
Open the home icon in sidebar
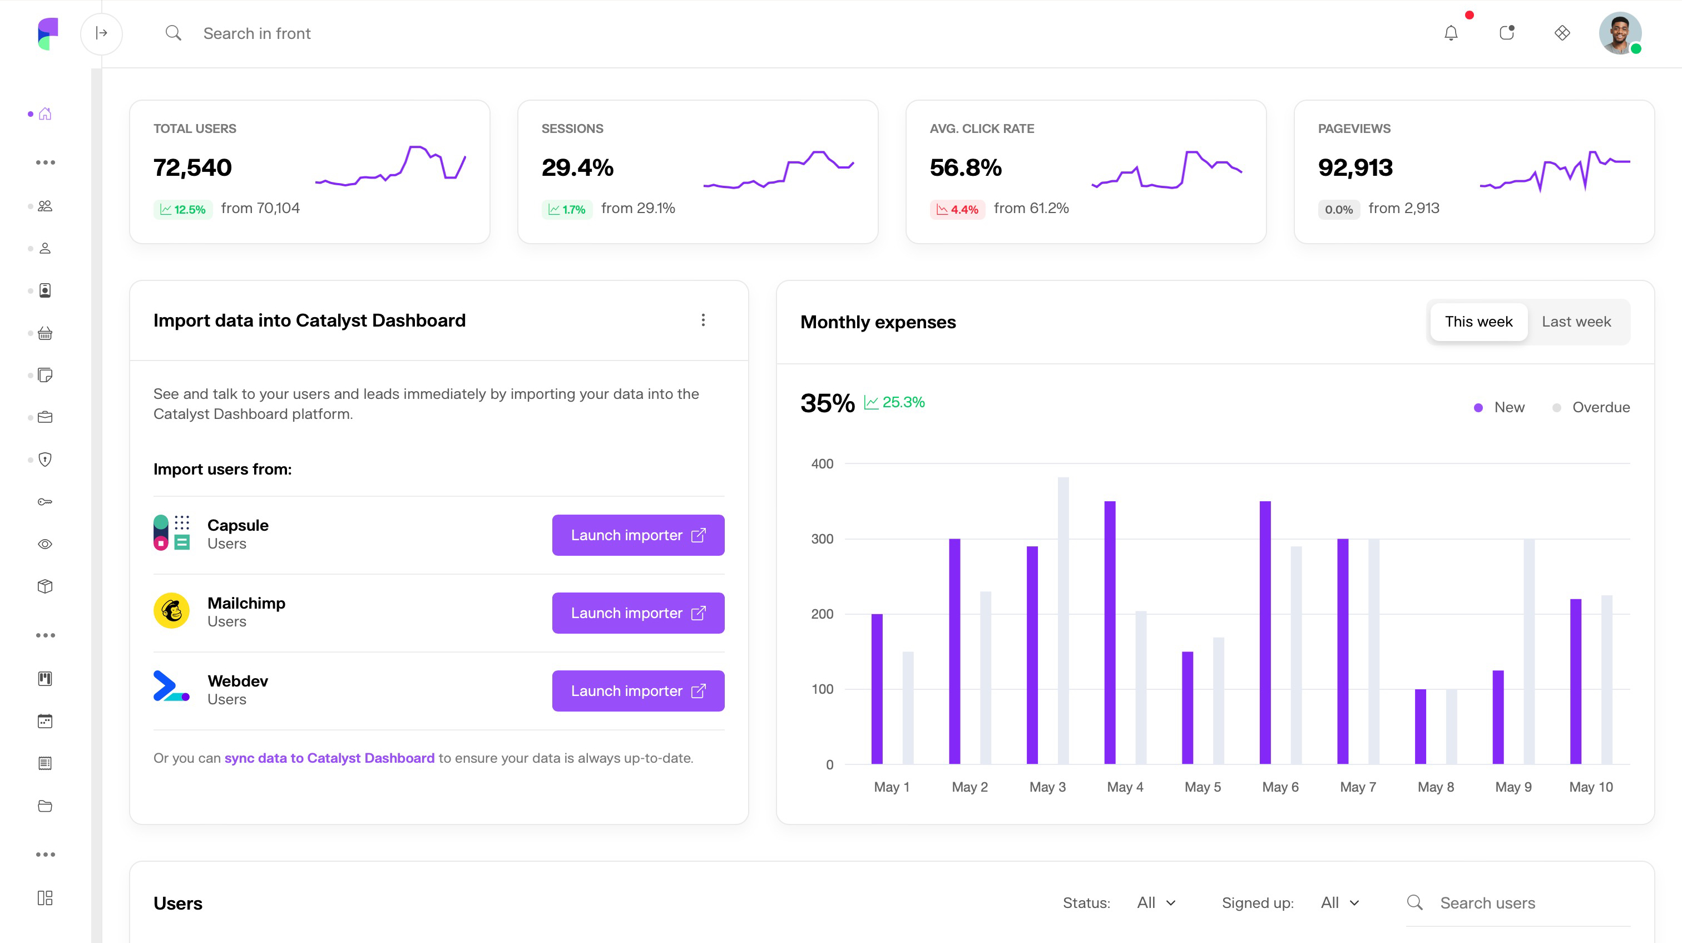(x=45, y=114)
